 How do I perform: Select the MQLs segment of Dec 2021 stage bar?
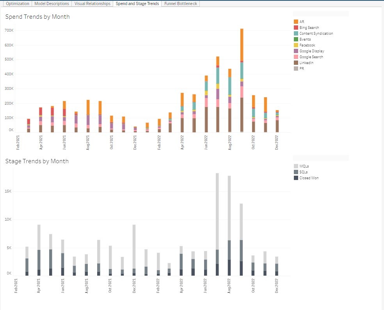134,246
